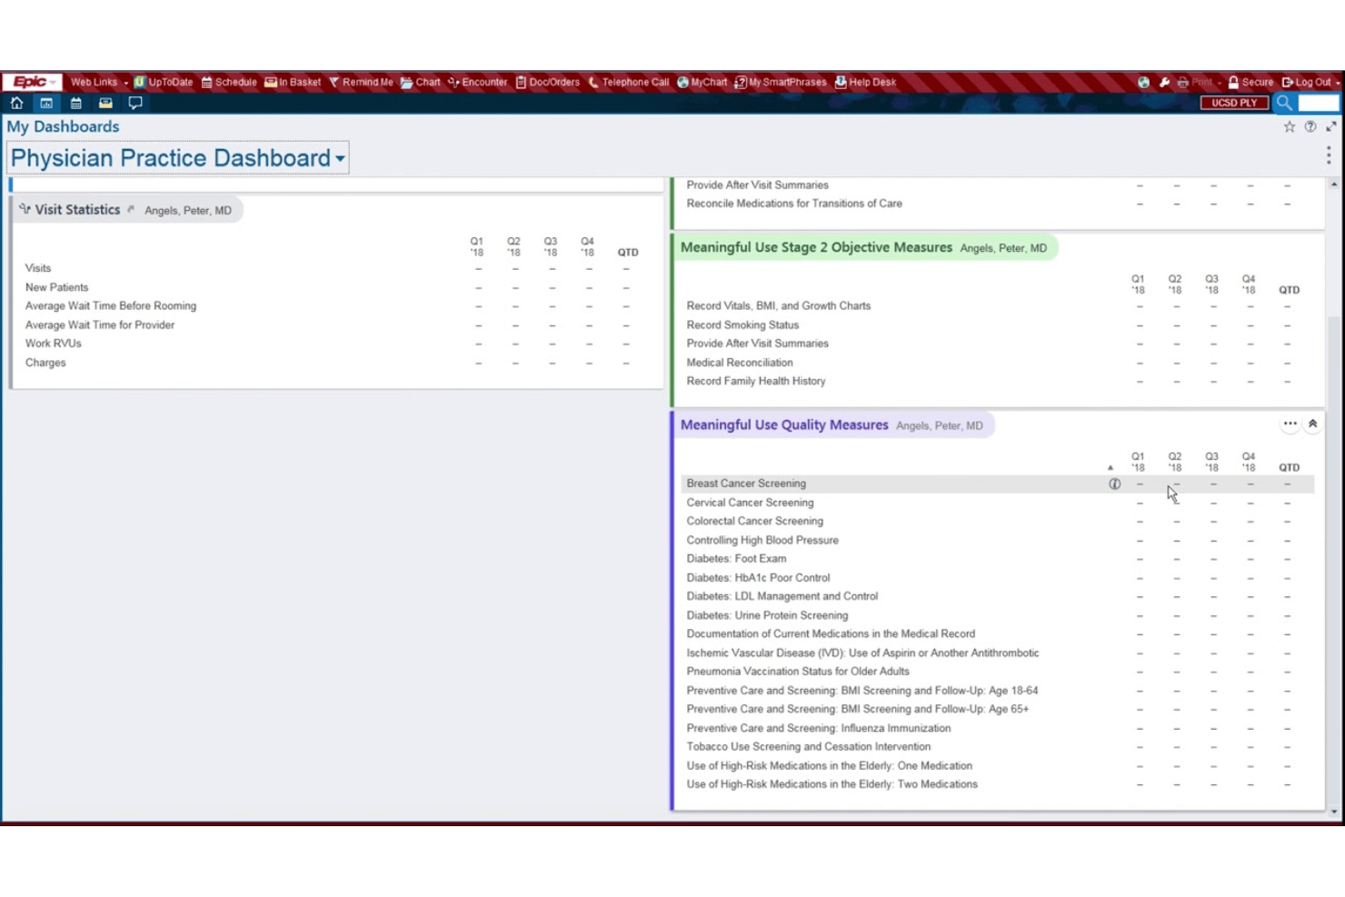
Task: Select the Breast Cancer Screening row
Action: [x=998, y=483]
